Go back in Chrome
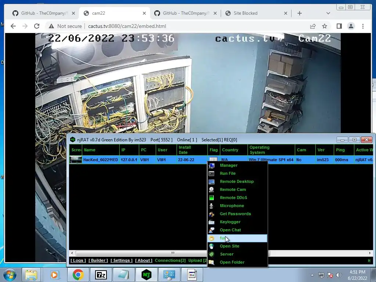The image size is (376, 282). click(13, 26)
